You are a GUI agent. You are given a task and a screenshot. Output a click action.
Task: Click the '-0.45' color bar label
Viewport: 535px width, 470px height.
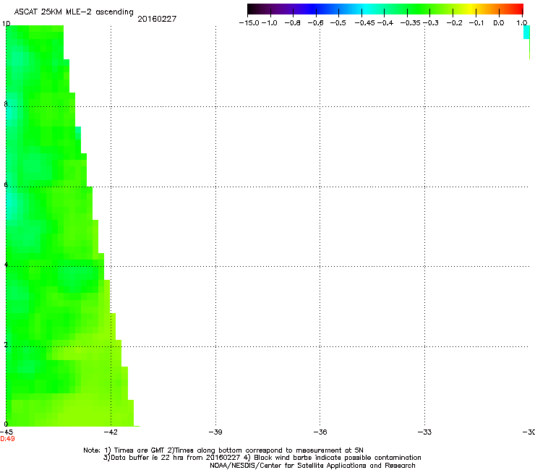pyautogui.click(x=365, y=23)
